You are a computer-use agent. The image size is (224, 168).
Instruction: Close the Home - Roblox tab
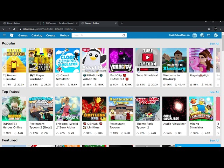[38, 23]
